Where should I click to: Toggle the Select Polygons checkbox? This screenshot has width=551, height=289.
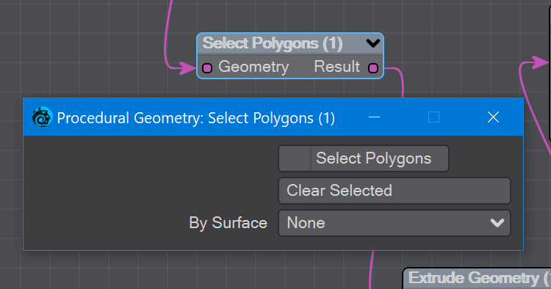click(295, 158)
